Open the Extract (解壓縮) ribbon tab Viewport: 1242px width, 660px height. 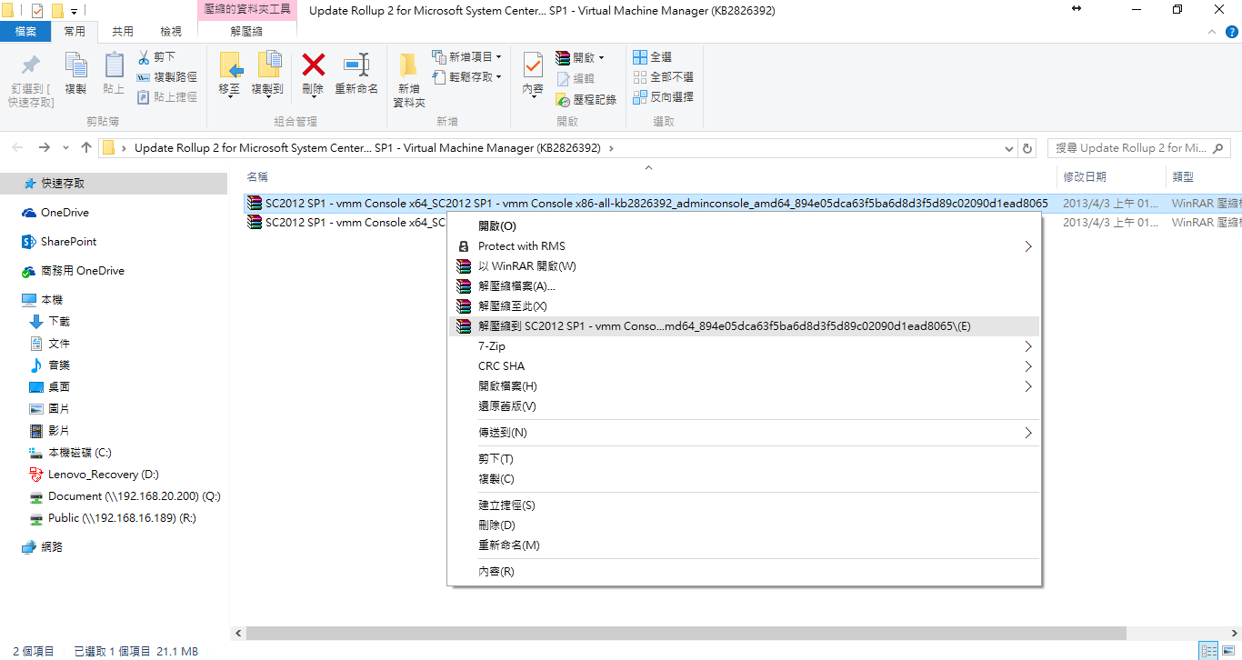tap(247, 31)
